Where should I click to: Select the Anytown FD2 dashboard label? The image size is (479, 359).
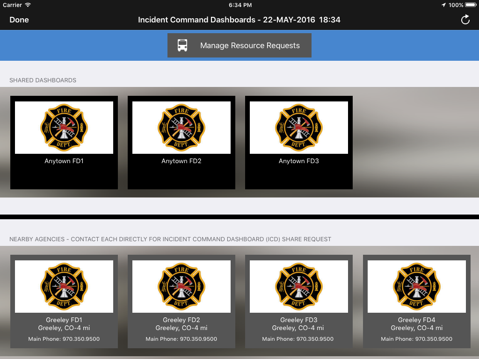[181, 161]
